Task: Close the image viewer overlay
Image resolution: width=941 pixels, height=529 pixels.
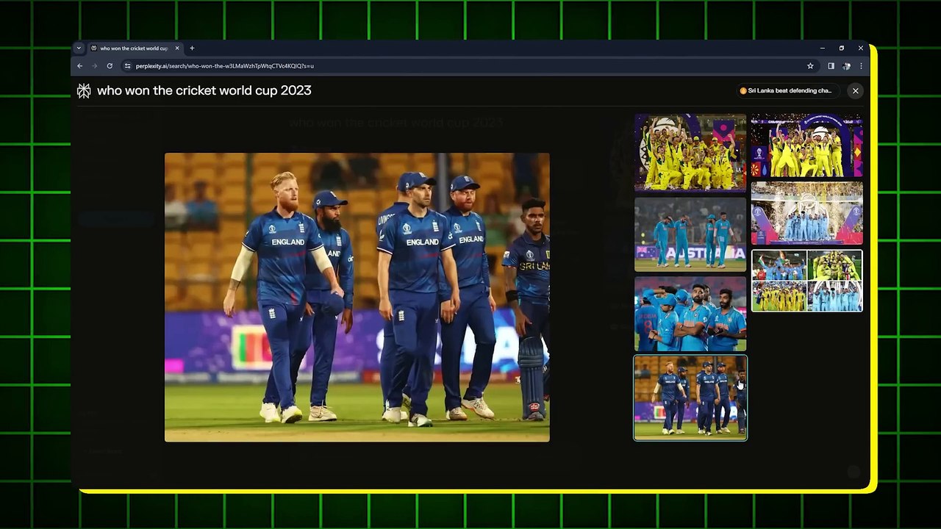Action: coord(855,90)
